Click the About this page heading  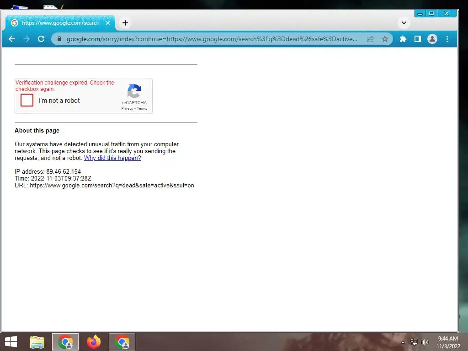37,130
